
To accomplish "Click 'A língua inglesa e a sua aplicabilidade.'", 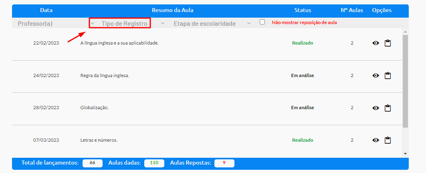I will click(x=119, y=43).
